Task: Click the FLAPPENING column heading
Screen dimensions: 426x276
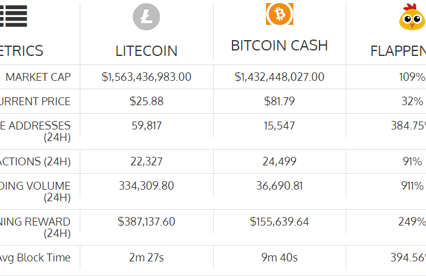Action: point(398,51)
